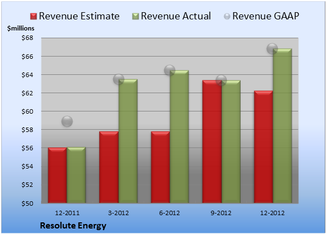
Task: Click the '$50' y-axis label
Action: (27, 203)
